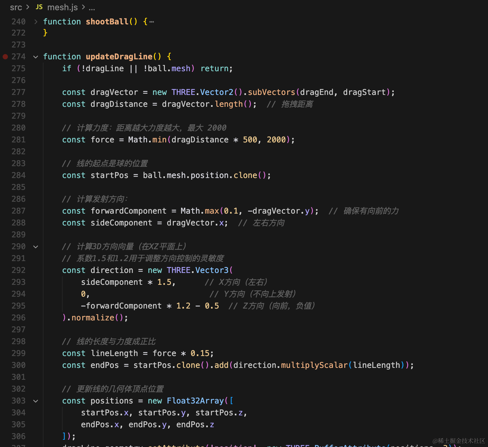
Task: Click the 0.1 value in Math.max
Action: point(231,211)
